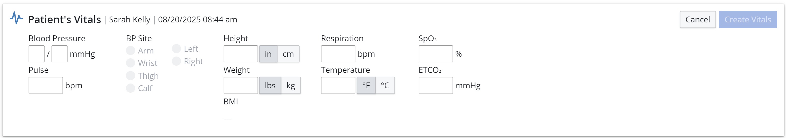Click the ETCO₂ input field
786x138 pixels.
tap(435, 86)
